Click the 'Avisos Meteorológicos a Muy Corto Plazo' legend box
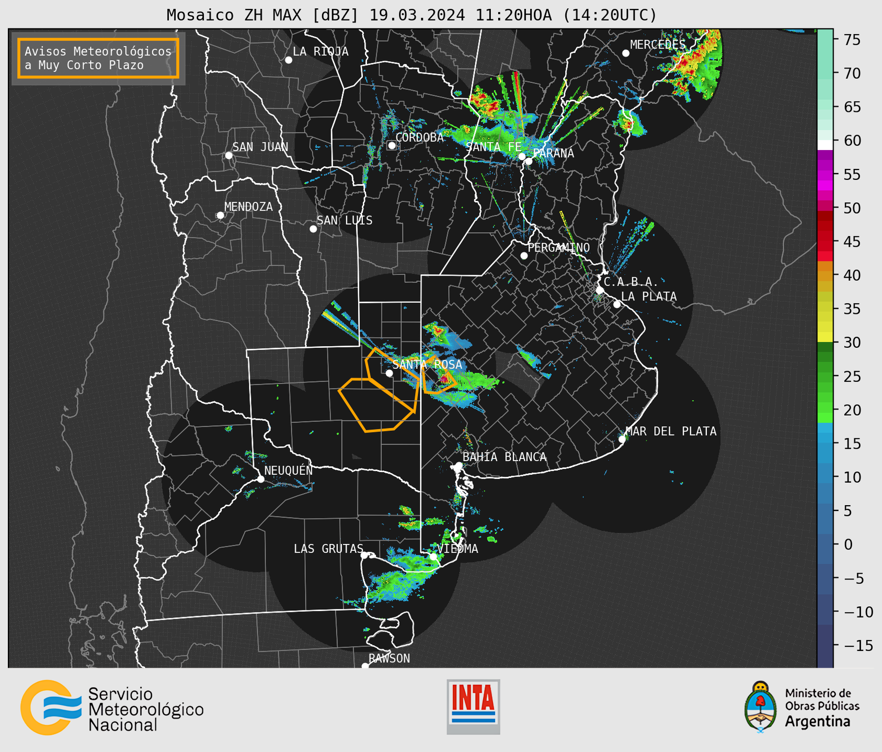This screenshot has width=882, height=752. coord(98,58)
